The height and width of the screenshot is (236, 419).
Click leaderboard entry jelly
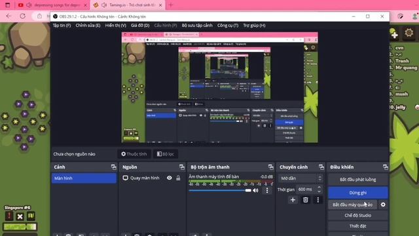401,108
